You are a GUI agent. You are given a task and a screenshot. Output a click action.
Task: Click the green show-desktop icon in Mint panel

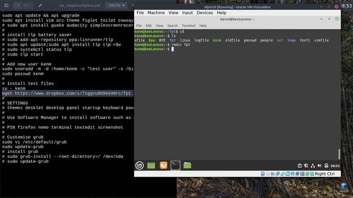point(151,166)
